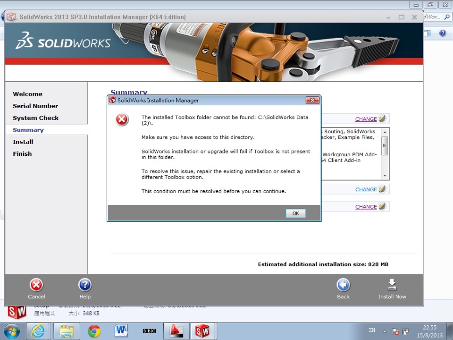This screenshot has height=340, width=453.
Task: Click pencil icon beside middle CHANGE link
Action: (x=382, y=189)
